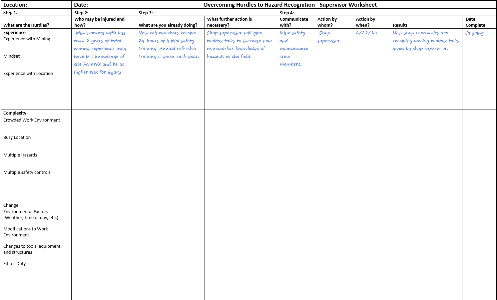Select the 'Modifications to Work Environment' text

[x=26, y=232]
